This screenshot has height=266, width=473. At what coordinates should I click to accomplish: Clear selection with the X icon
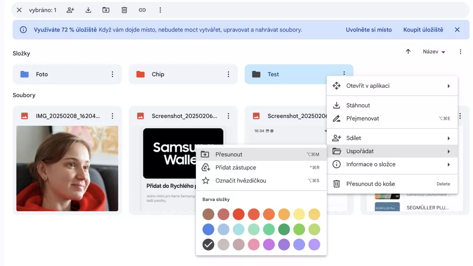(x=19, y=10)
